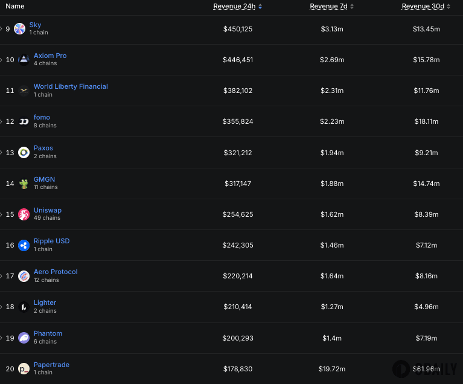This screenshot has width=463, height=384.
Task: Click the Paxos logo icon
Action: tap(24, 152)
